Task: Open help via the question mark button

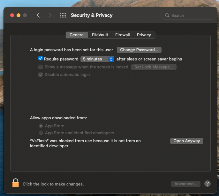Action: coord(208,184)
